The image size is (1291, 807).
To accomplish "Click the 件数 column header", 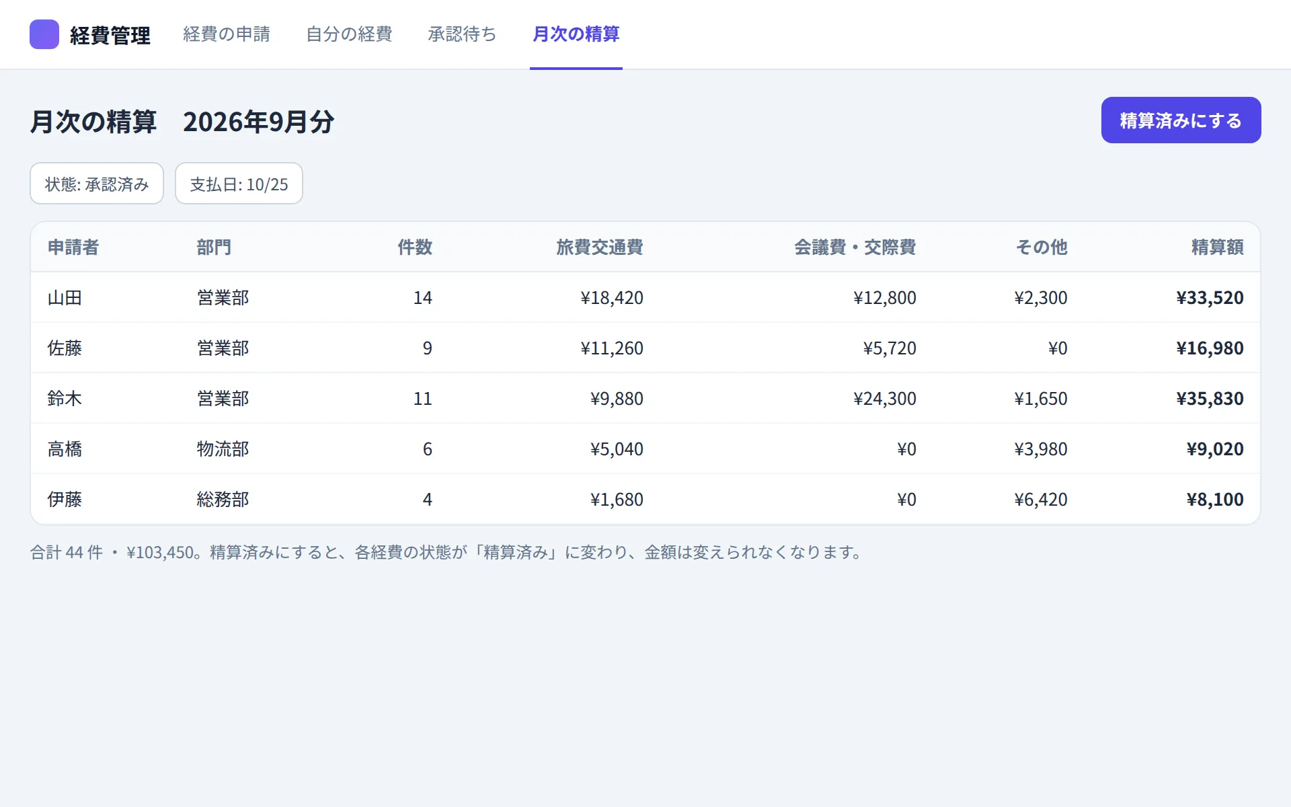I will (x=415, y=247).
